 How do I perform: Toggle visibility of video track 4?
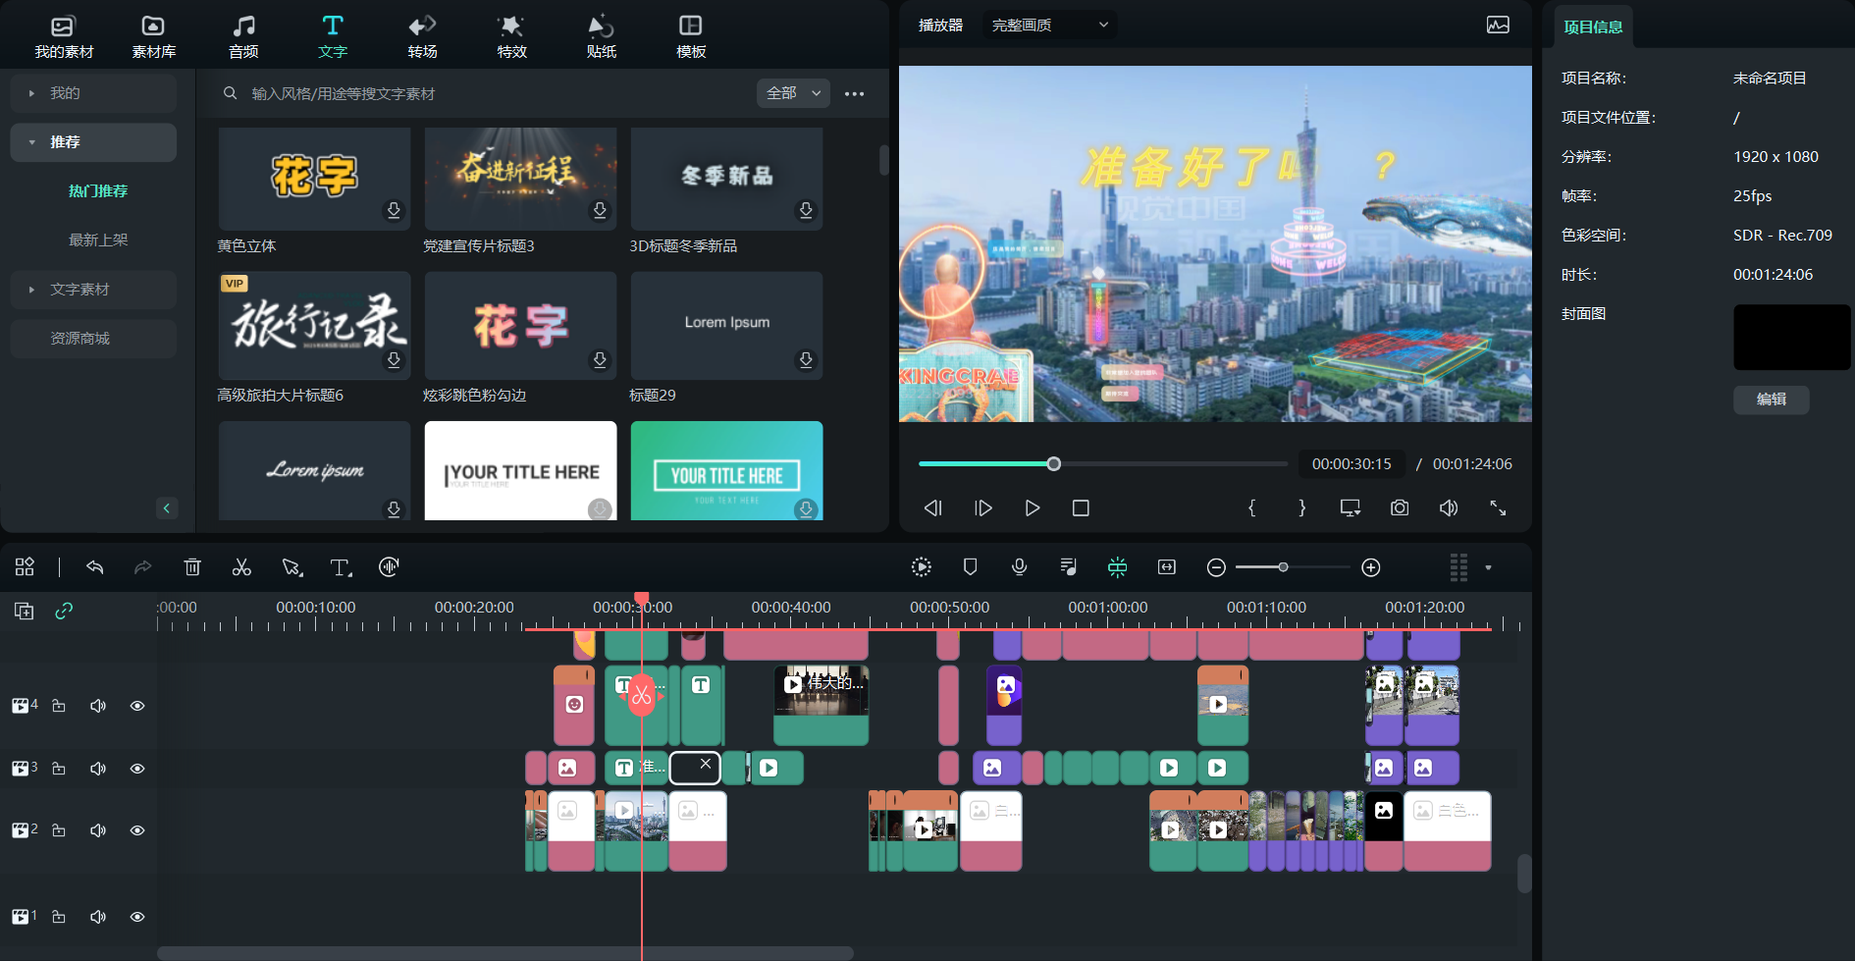pyautogui.click(x=137, y=706)
